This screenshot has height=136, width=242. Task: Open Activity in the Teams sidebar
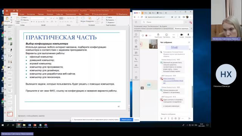[x=136, y=35]
